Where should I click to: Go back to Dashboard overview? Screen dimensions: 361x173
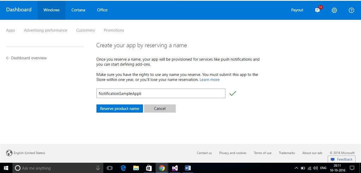[26, 58]
